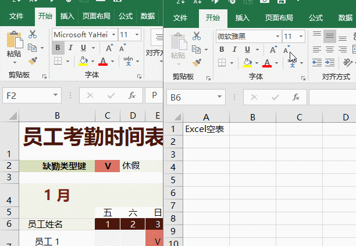Screen dimensions: 356x246
Task: Click decrease indent icon in right window
Action: [317, 62]
